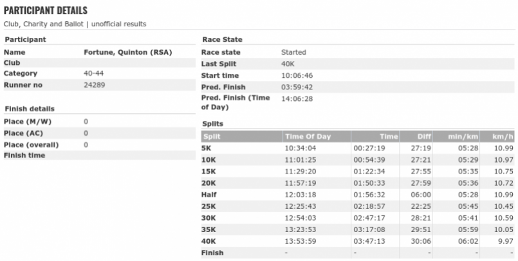Screen dimensions: 518x261
Task: Click the Split column header
Action: point(212,136)
